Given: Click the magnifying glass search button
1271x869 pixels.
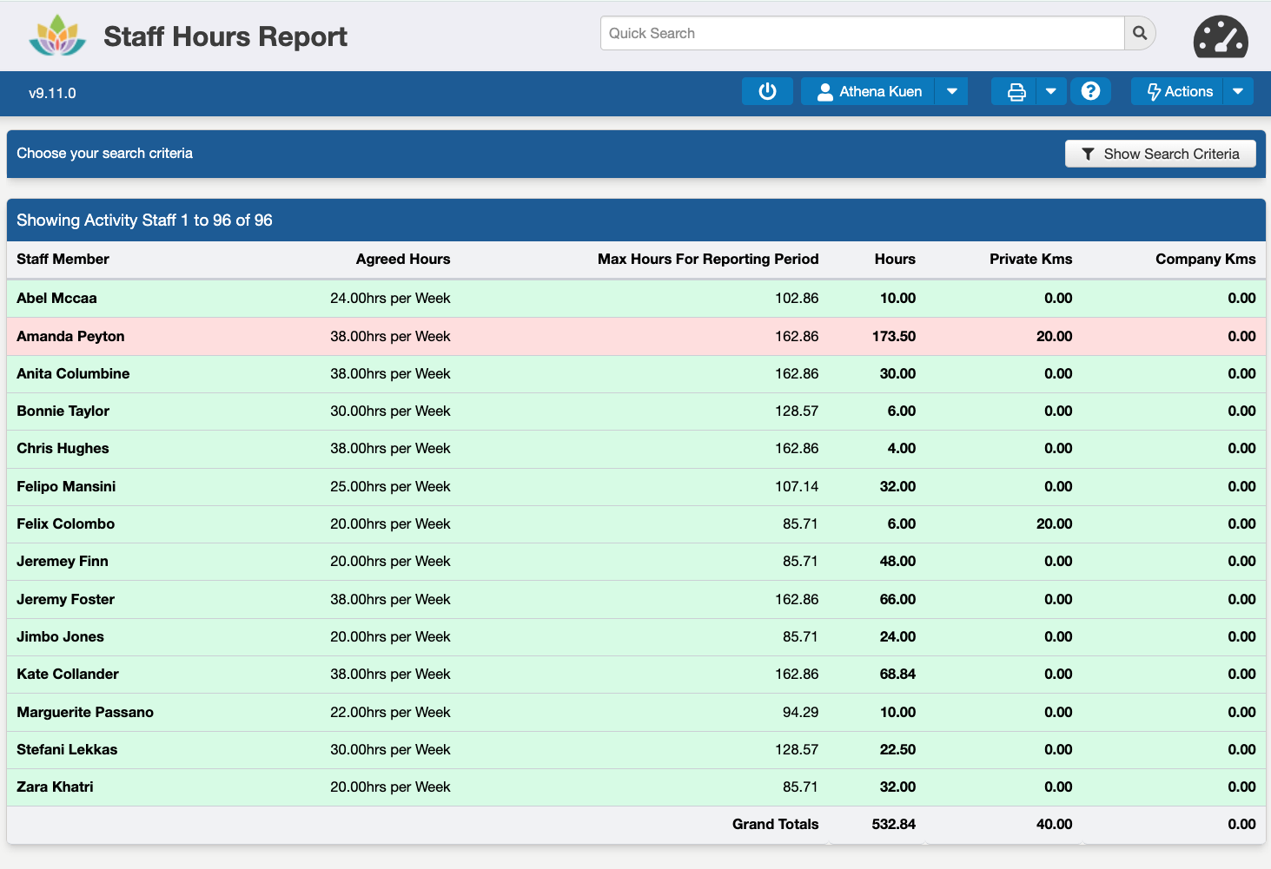Looking at the screenshot, I should coord(1140,33).
